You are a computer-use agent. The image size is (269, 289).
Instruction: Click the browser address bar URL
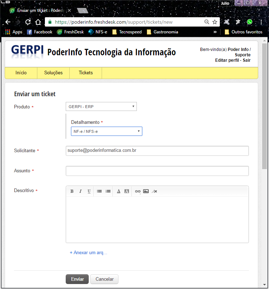[x=113, y=22]
